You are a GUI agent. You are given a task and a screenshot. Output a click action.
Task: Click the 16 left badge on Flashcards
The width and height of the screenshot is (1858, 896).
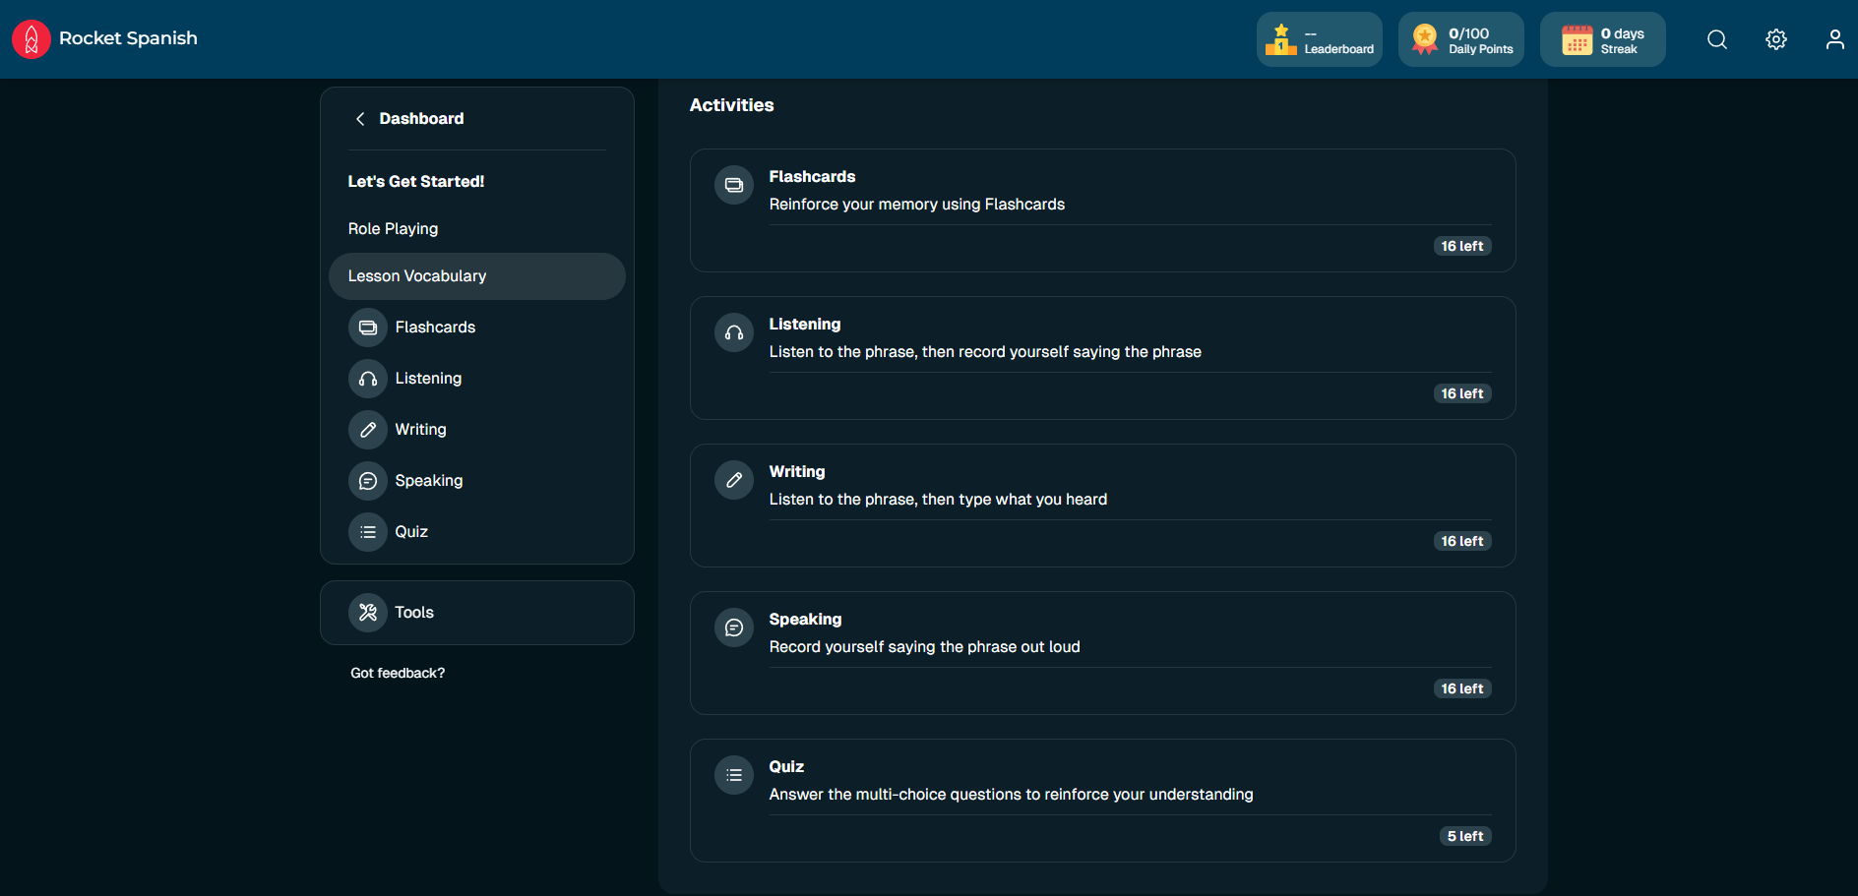pyautogui.click(x=1462, y=246)
